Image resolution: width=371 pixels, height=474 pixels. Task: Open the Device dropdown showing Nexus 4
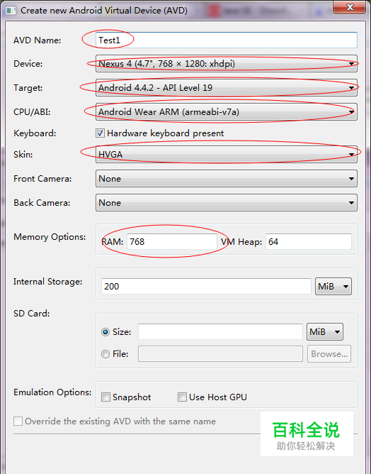pyautogui.click(x=227, y=63)
